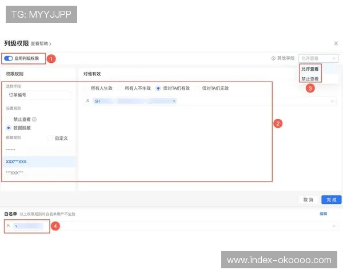Expand the 其他字段 允许查看 dropdown
The height and width of the screenshot is (274, 343).
point(318,58)
